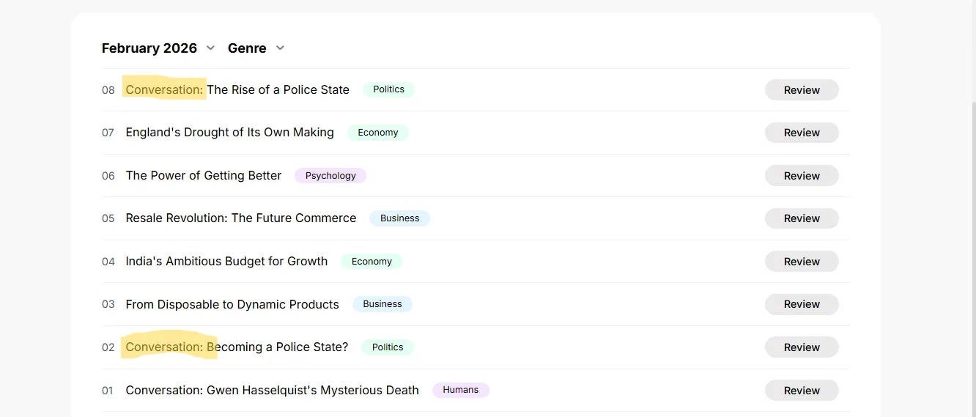
Task: Review "Gwen Hasselquist's Mysterious Death" entry
Action: pyautogui.click(x=802, y=391)
